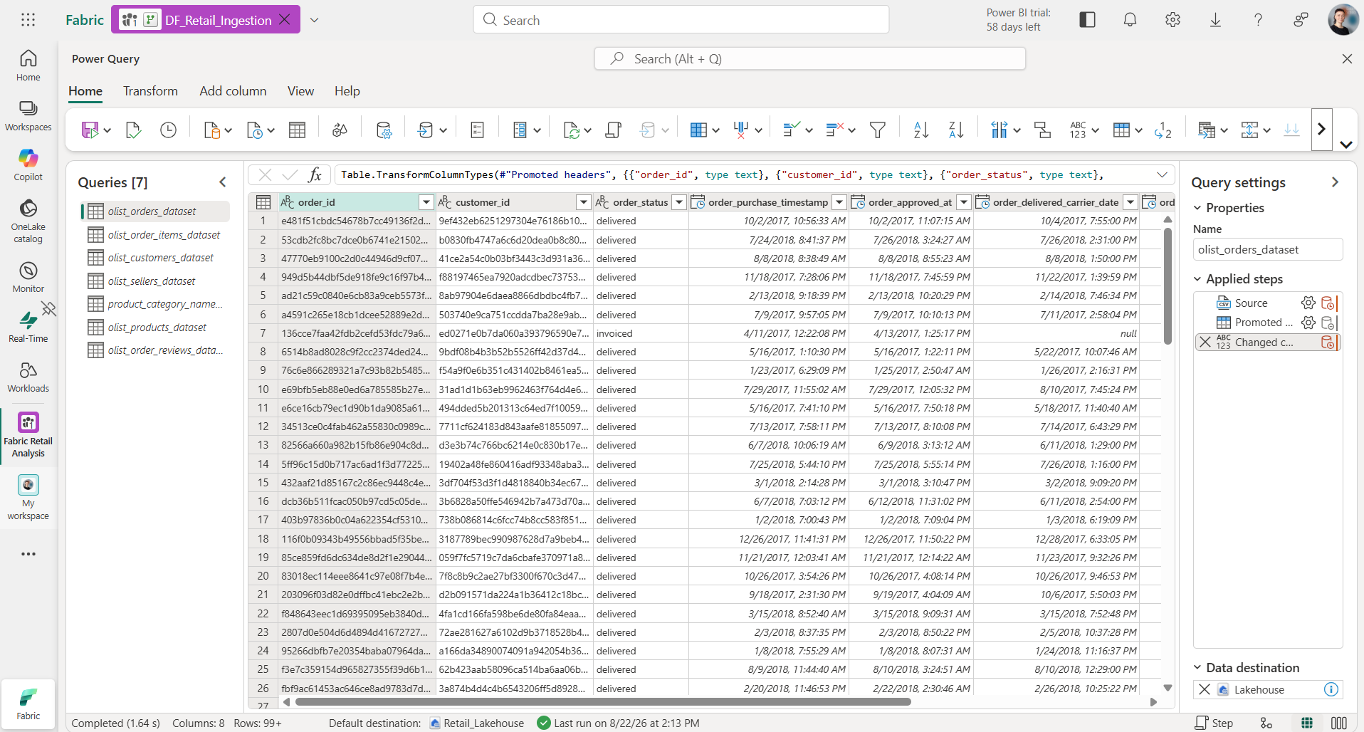Toggle Step script view in status bar
Screen dimensions: 1364x732
coord(1214,723)
